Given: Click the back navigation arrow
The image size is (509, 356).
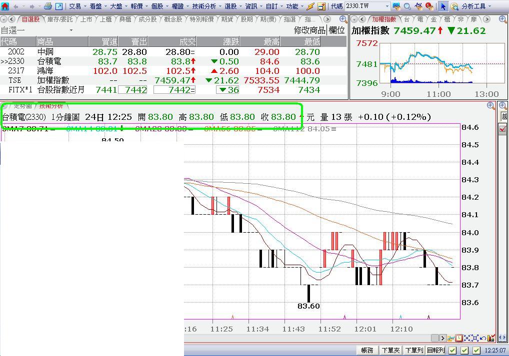Looking at the screenshot, I should 16,6.
